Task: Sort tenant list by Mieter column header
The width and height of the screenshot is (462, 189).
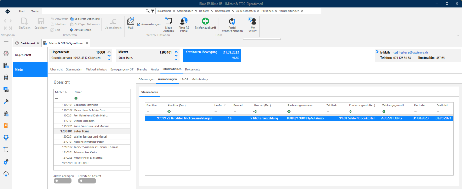Action: 59,92
